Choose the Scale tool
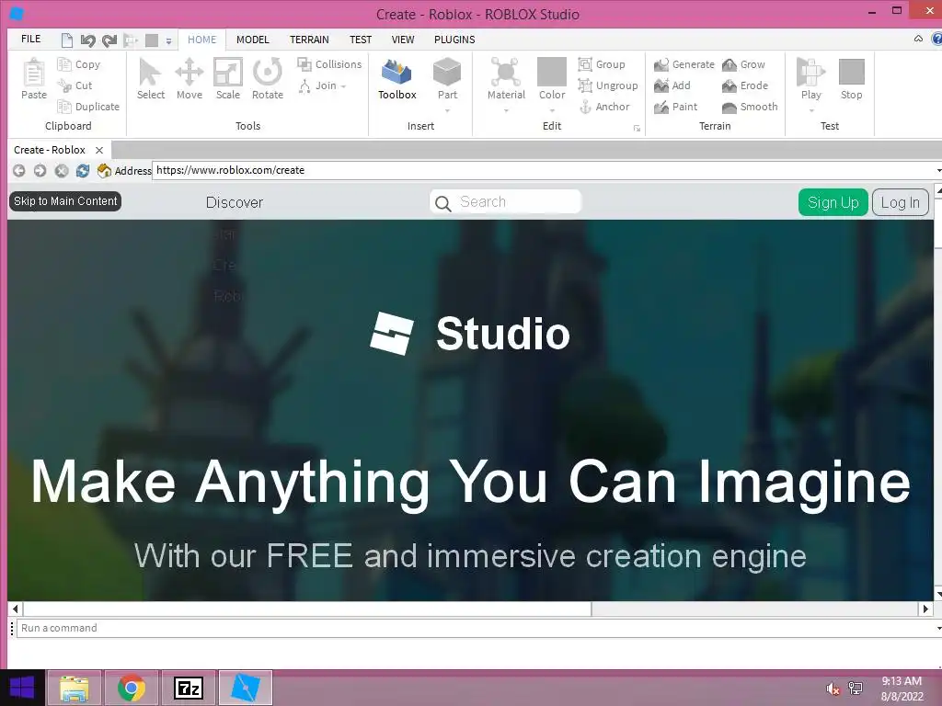 [228, 73]
